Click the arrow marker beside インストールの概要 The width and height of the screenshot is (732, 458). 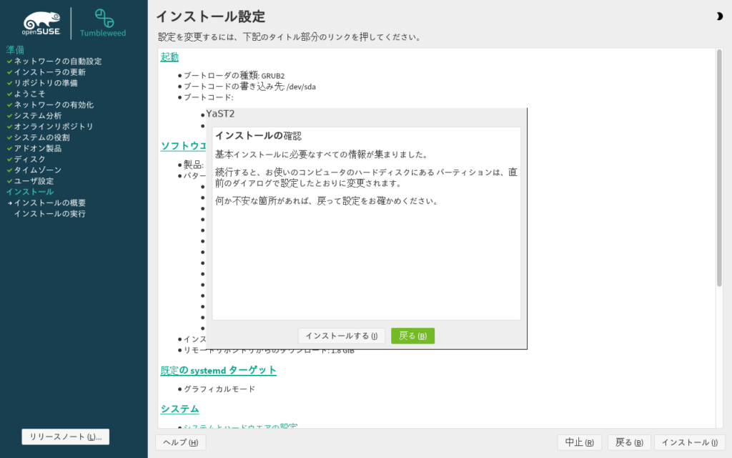point(10,203)
